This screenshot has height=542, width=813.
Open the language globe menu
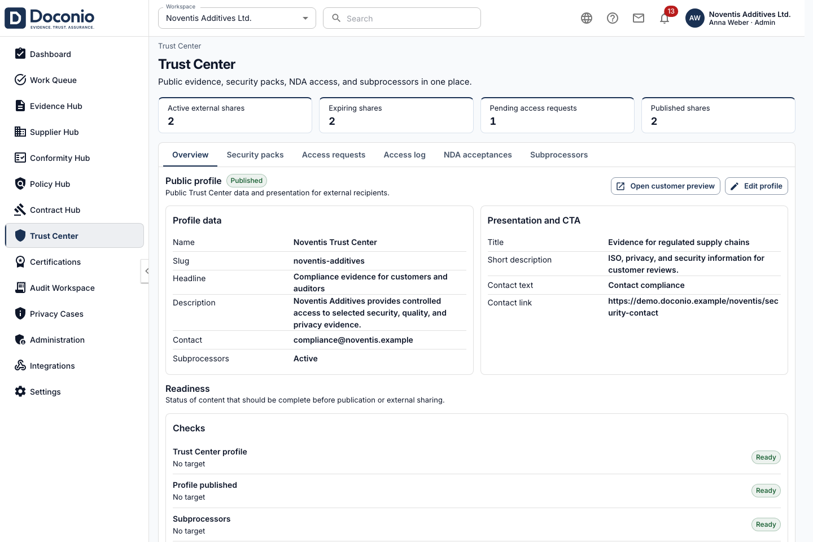(x=587, y=18)
